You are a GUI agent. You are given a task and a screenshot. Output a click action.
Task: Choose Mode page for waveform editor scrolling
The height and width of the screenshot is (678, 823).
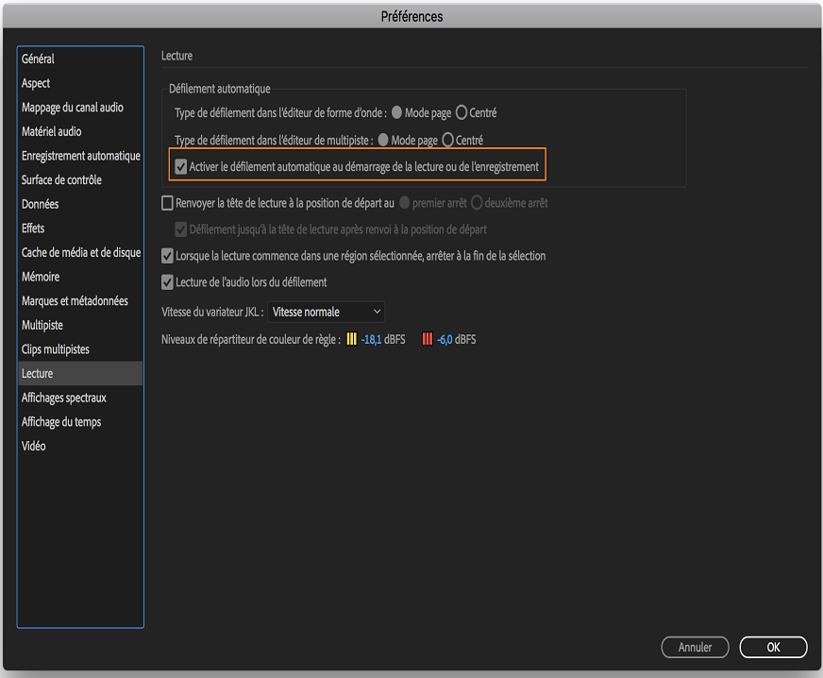397,113
